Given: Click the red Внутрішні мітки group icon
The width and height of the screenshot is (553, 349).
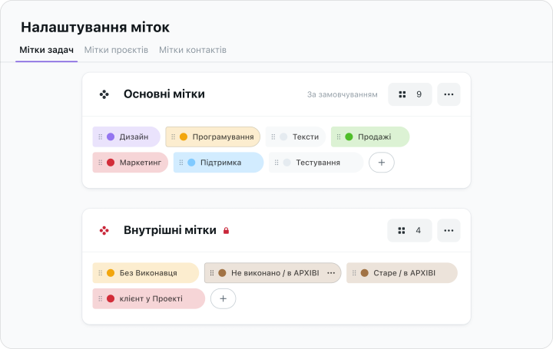Looking at the screenshot, I should pyautogui.click(x=104, y=231).
